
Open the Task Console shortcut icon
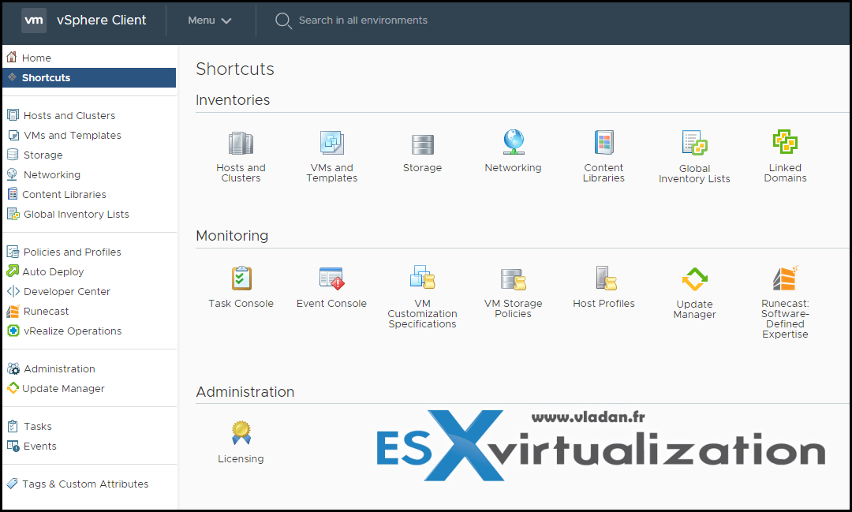(x=241, y=278)
